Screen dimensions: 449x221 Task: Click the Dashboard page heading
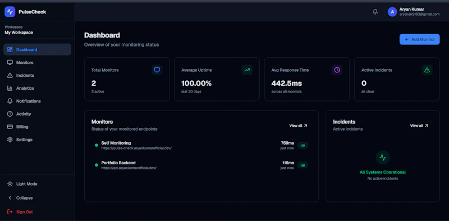click(x=102, y=35)
